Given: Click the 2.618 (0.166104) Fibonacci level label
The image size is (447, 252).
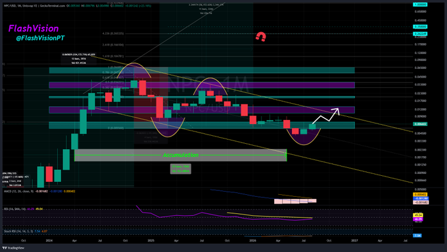Looking at the screenshot, I should tap(113, 45).
